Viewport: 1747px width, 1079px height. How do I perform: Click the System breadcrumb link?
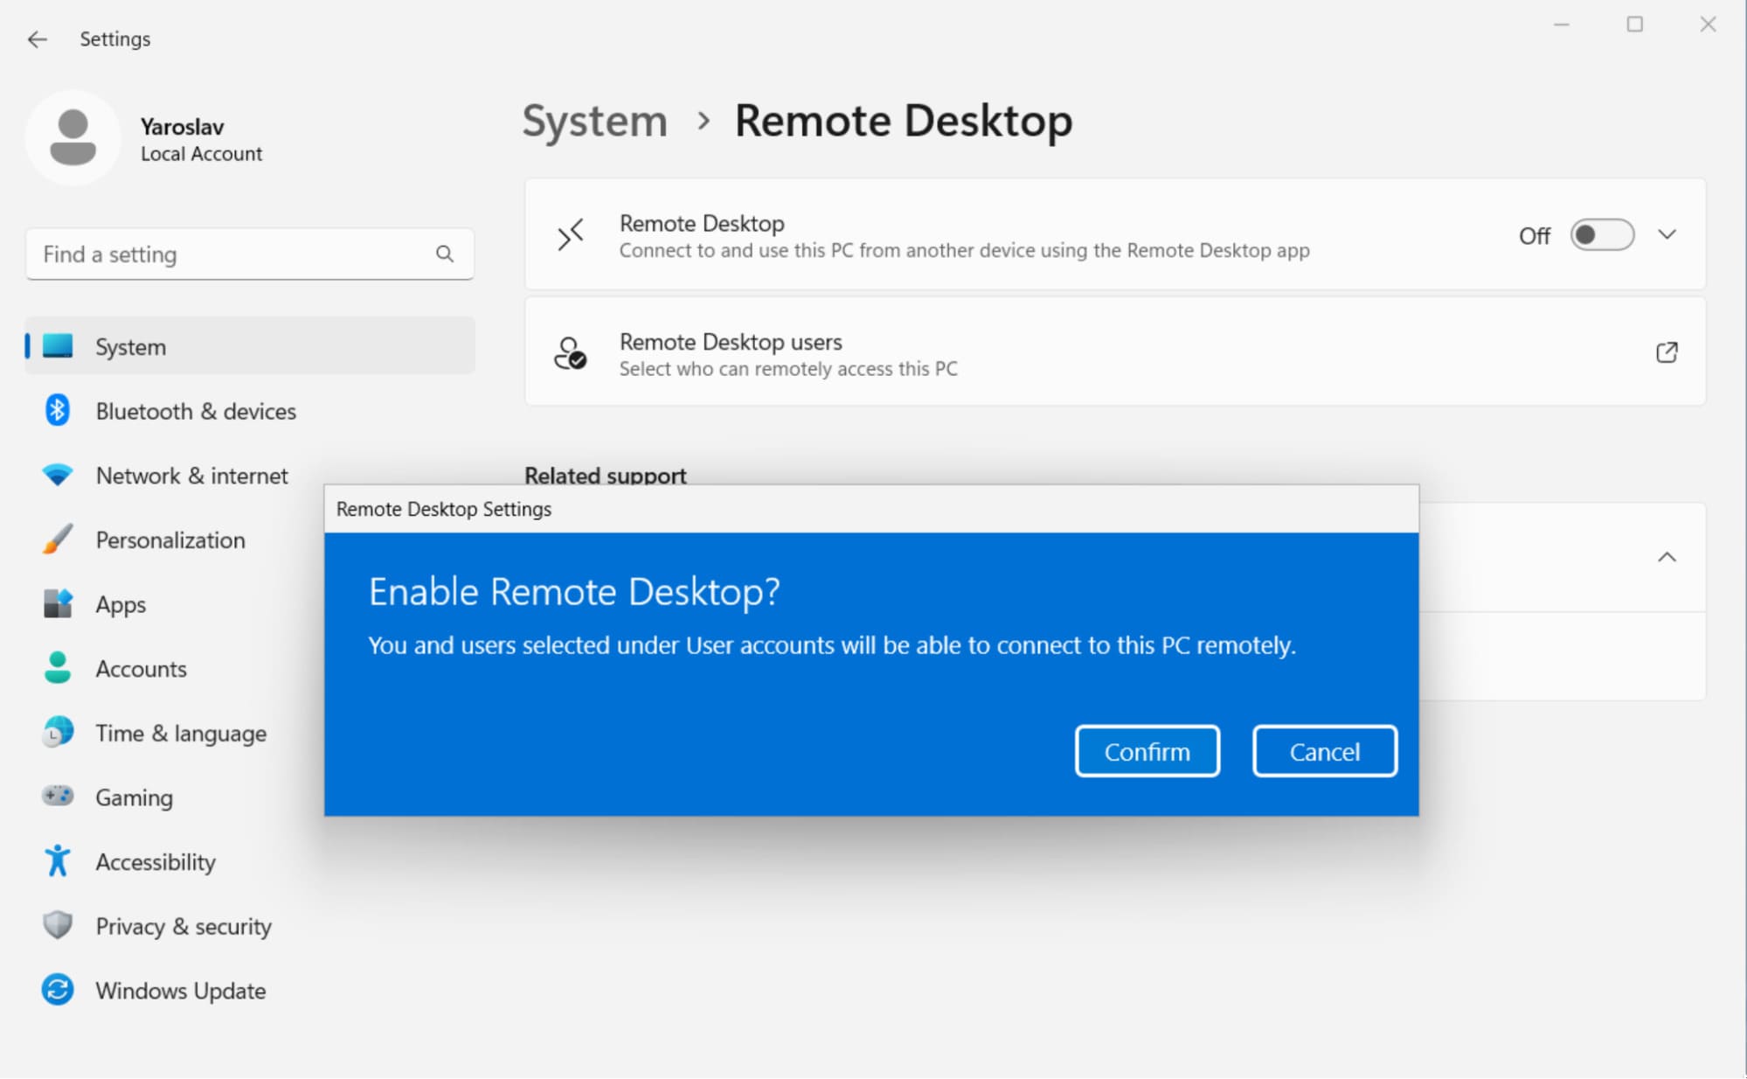[x=594, y=121]
